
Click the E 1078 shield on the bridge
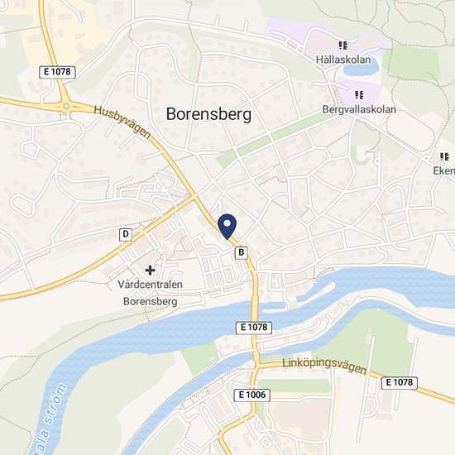point(254,328)
